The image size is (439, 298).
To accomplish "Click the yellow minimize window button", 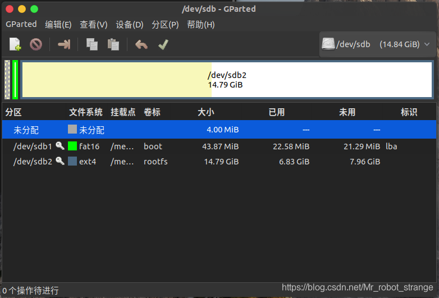I will pyautogui.click(x=22, y=9).
